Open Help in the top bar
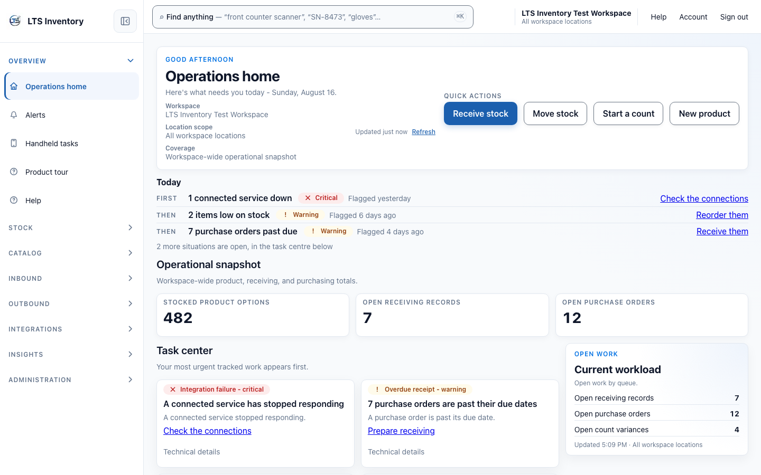761x475 pixels. coord(658,17)
